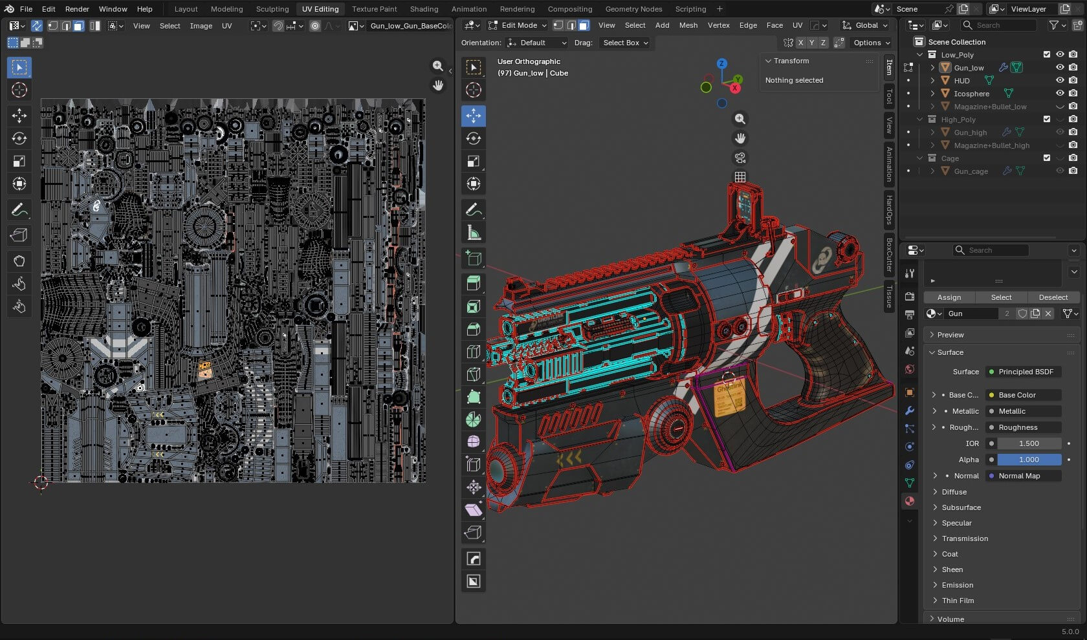Switch to Vertex select mode in the 3D viewport

[558, 25]
